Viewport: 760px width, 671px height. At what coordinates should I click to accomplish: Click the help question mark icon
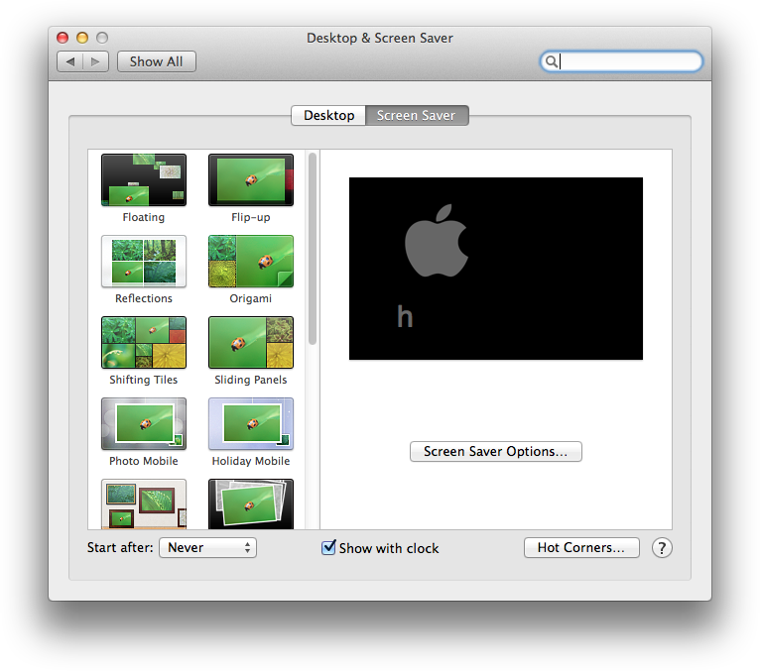coord(662,548)
